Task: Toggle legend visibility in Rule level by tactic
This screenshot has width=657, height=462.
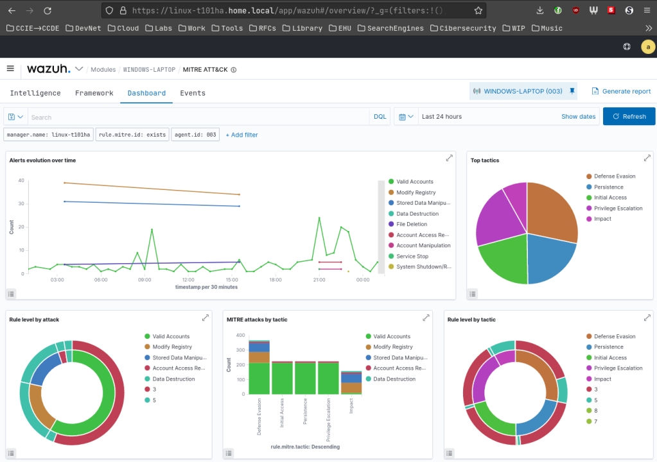Action: (x=450, y=453)
